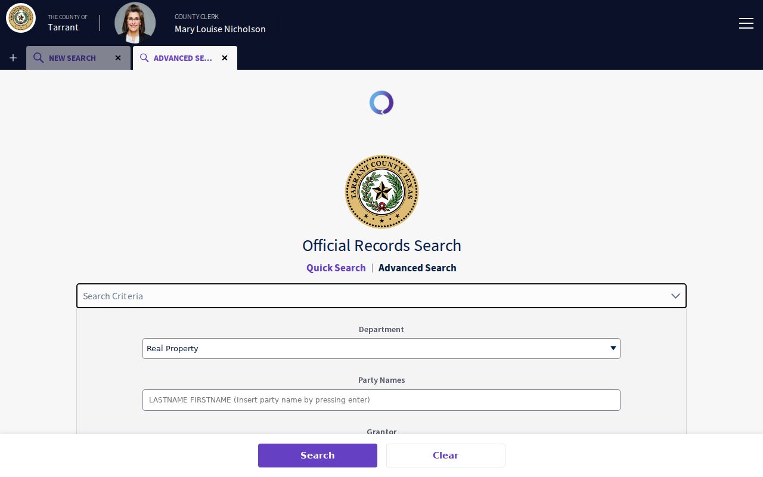Click the Tarrant County seal in header
Viewport: 763px width, 477px height.
[x=21, y=18]
